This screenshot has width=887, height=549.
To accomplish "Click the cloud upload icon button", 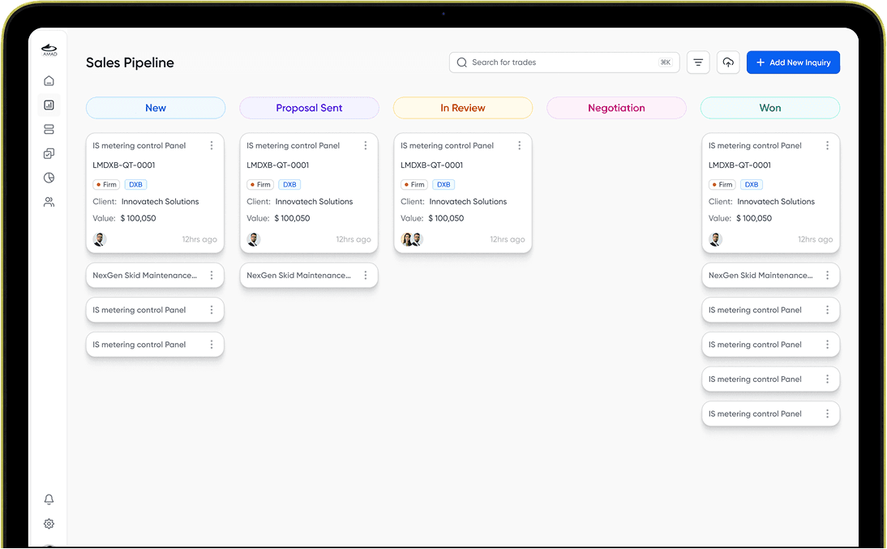I will (x=728, y=62).
